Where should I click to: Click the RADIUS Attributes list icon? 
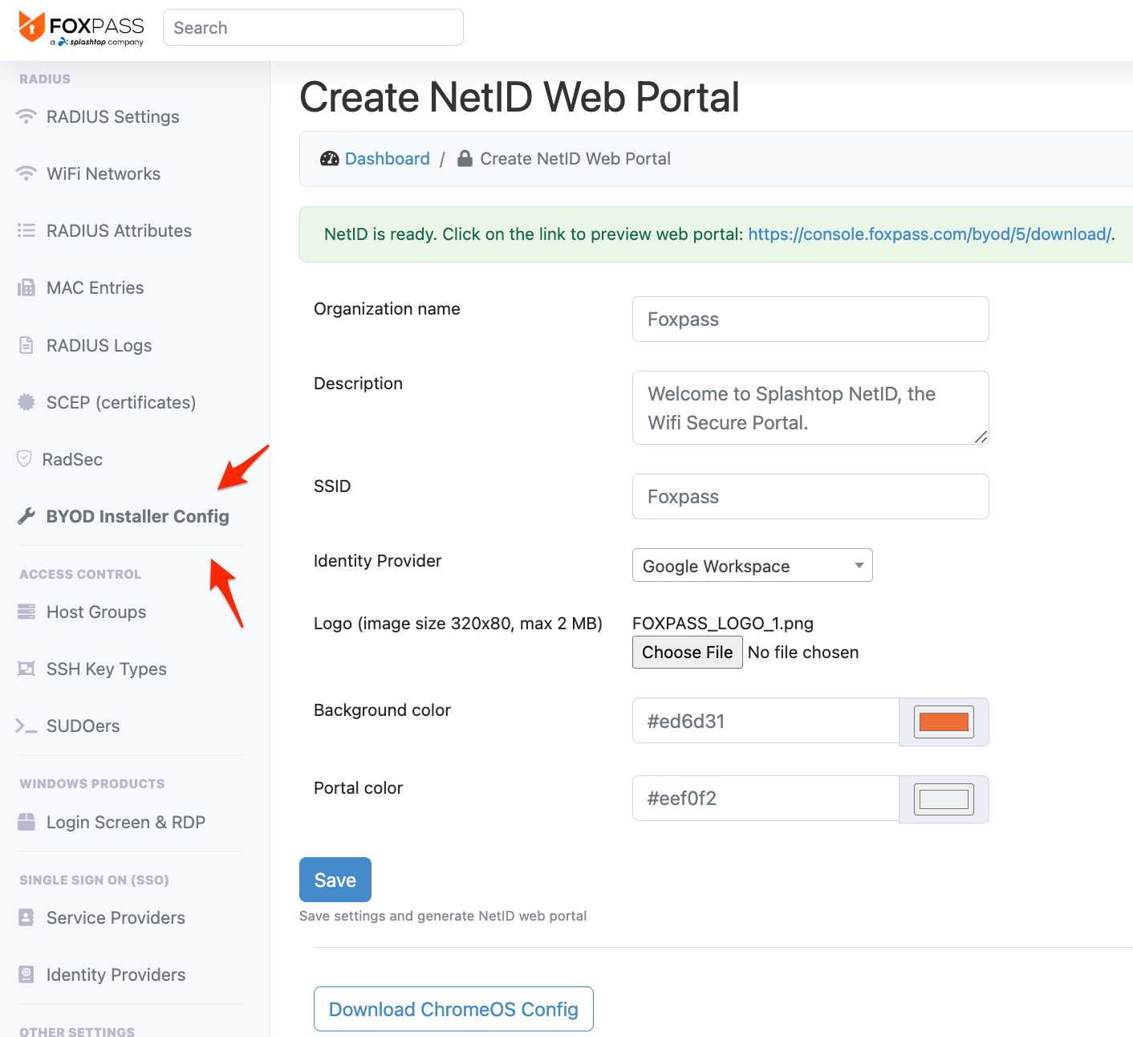pyautogui.click(x=26, y=230)
